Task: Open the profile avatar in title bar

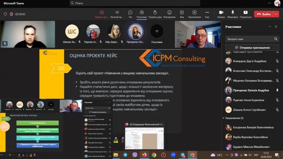Action: [x=277, y=3]
